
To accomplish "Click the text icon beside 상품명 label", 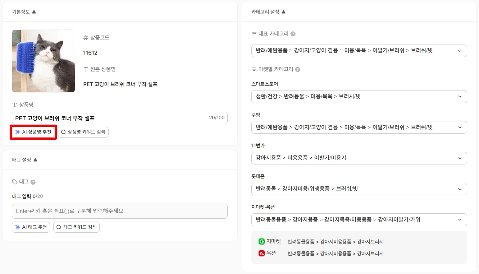I will (15, 105).
